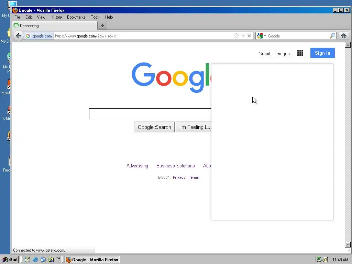Image resolution: width=352 pixels, height=264 pixels.
Task: Click the network connection tray icon
Action: (x=319, y=260)
